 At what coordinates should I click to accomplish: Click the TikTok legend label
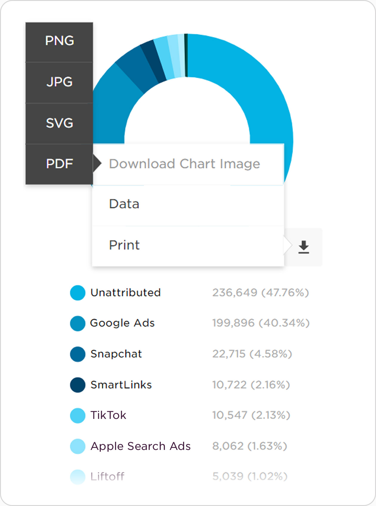point(108,415)
